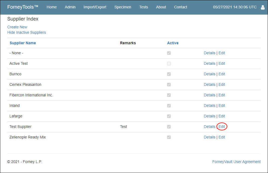
Task: Open the Specimen menu
Action: pyautogui.click(x=123, y=7)
